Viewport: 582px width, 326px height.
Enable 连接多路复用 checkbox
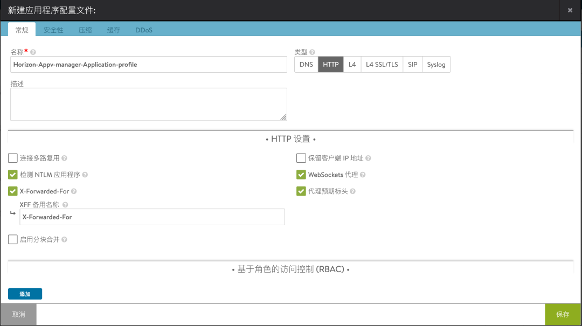pyautogui.click(x=12, y=158)
